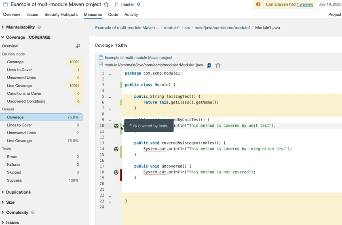Click the help icon next to Maintainability
342x225 pixels.
39,27
